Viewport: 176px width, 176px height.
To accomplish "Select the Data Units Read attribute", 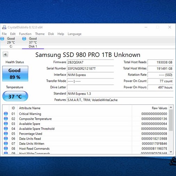I will click(85, 139).
